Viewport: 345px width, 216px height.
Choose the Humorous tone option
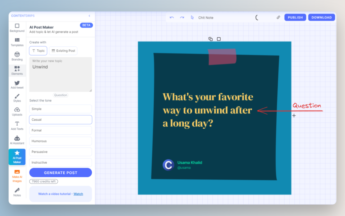tap(61, 141)
